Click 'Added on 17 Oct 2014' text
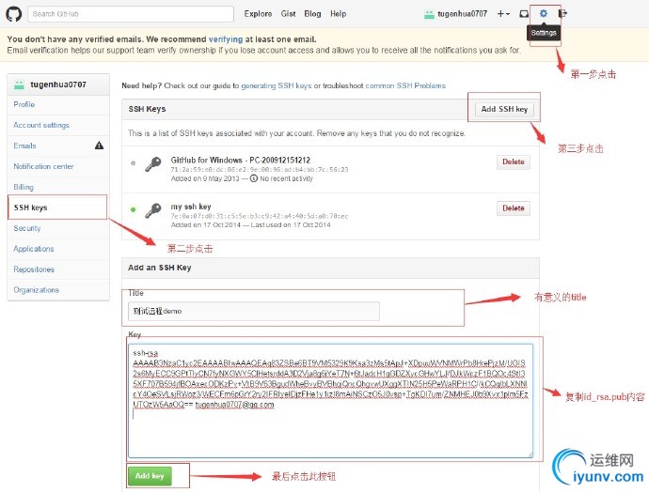 tap(205, 224)
